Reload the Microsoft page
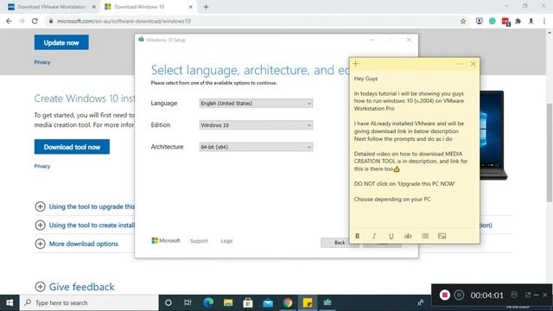 tap(35, 21)
